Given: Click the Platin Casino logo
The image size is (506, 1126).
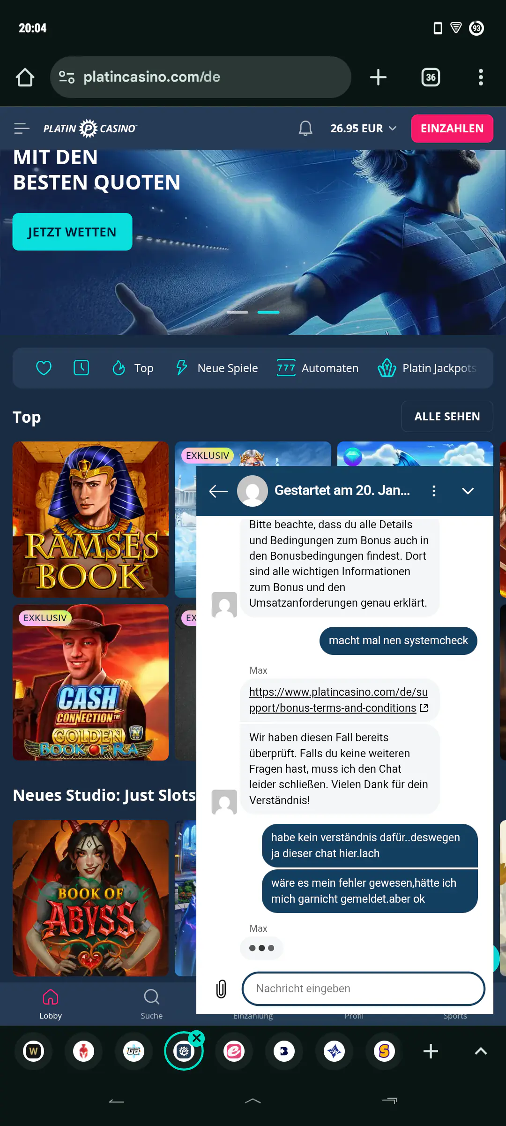Looking at the screenshot, I should [90, 129].
